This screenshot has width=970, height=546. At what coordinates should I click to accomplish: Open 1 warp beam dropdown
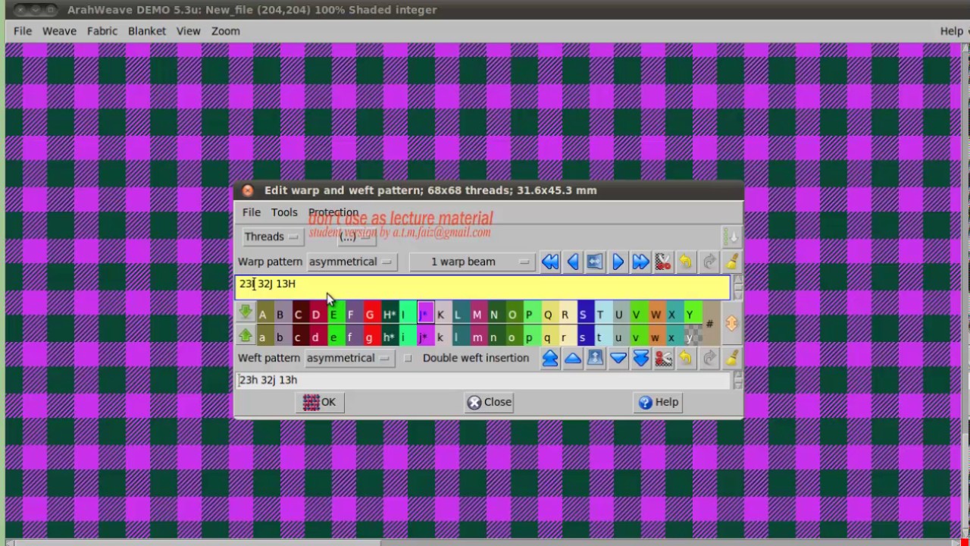point(472,262)
